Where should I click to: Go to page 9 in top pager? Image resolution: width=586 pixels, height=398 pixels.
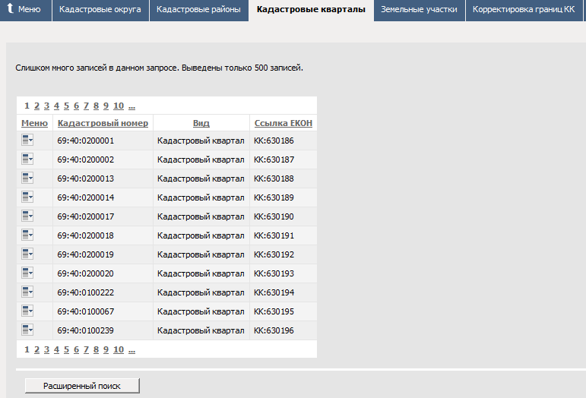coord(106,106)
